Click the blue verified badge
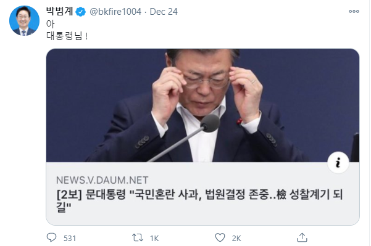Screen dimensions: 371x246 [81, 12]
